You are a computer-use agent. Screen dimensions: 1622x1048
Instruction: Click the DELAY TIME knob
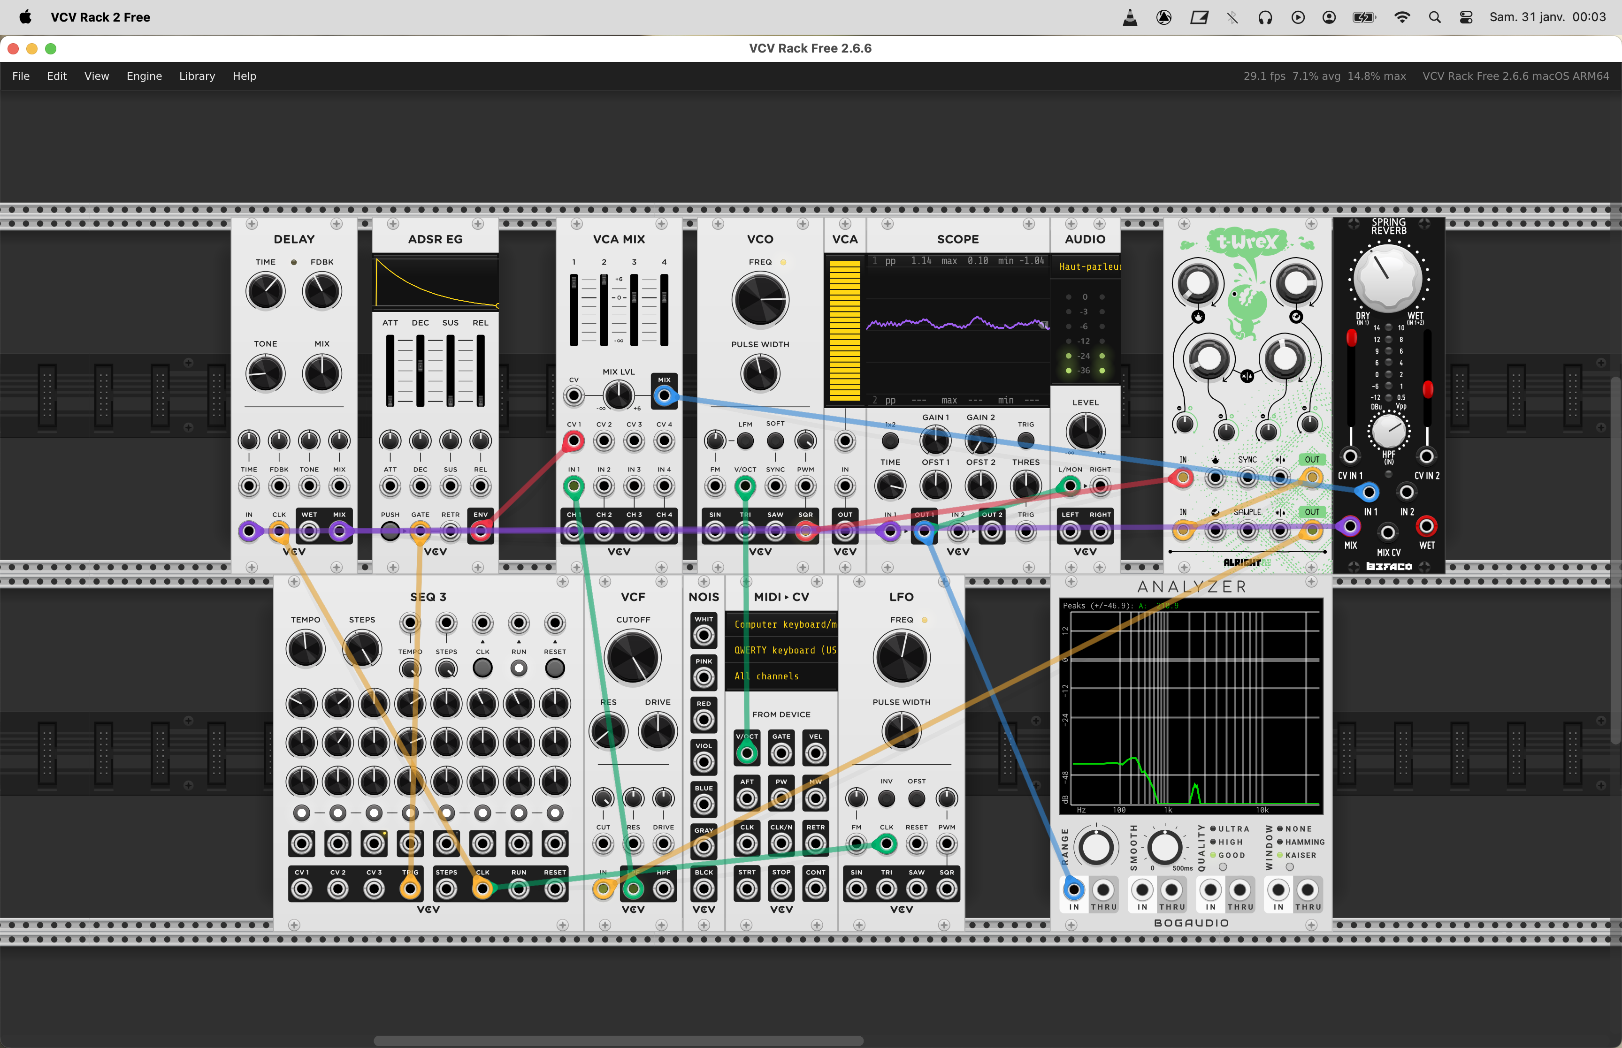coord(266,291)
